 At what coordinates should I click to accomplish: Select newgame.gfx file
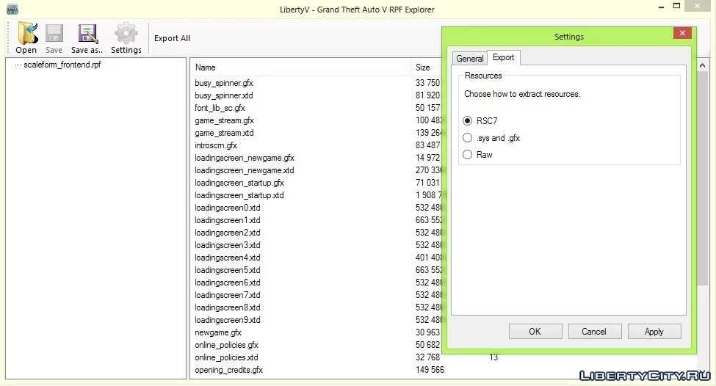[218, 332]
